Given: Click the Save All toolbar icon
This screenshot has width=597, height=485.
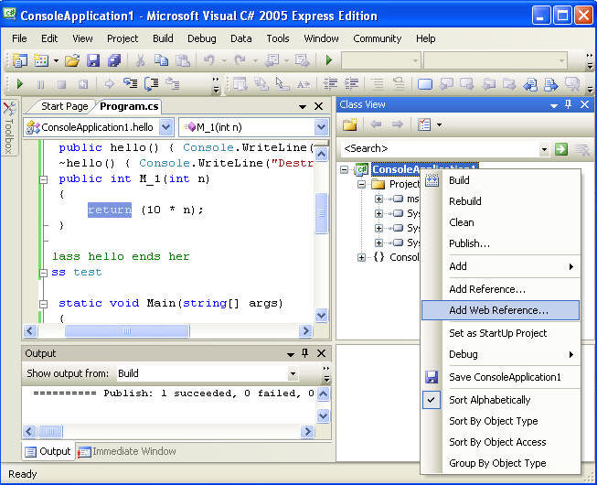Looking at the screenshot, I should [113, 60].
